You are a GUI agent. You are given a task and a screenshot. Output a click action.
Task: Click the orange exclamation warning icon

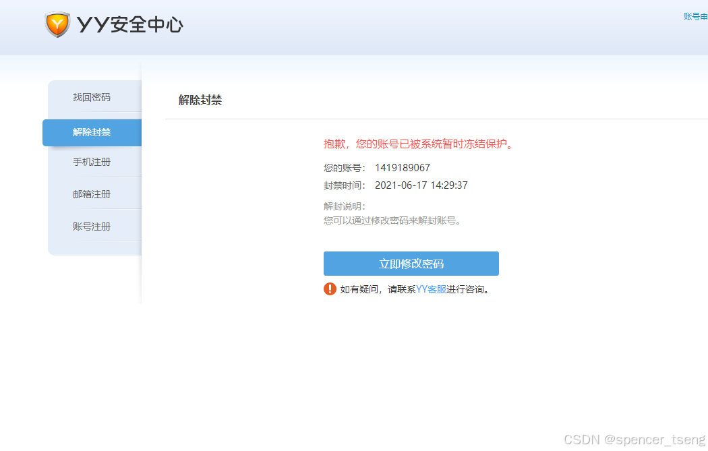coord(330,289)
